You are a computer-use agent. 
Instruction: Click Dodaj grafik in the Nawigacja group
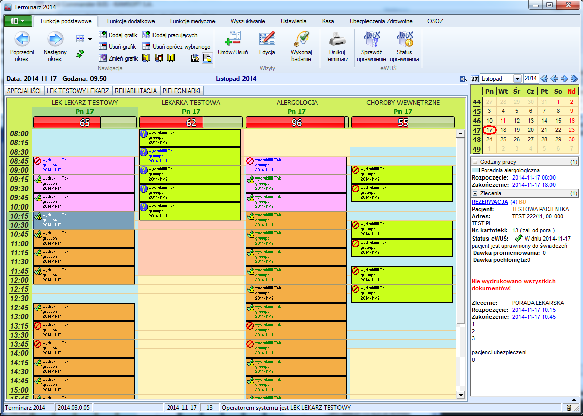click(118, 35)
